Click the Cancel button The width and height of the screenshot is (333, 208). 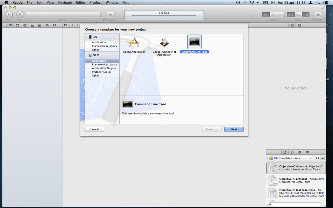[94, 129]
